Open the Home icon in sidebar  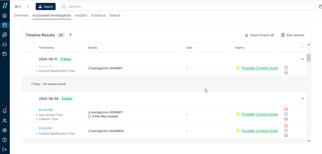click(4, 16)
